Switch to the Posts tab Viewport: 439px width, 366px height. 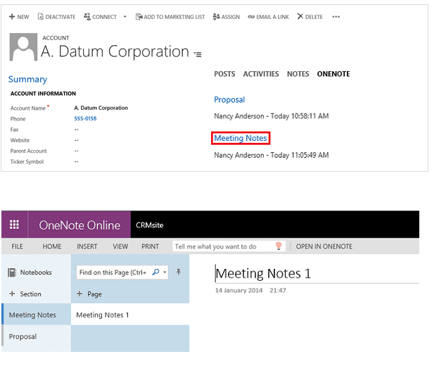pyautogui.click(x=224, y=74)
